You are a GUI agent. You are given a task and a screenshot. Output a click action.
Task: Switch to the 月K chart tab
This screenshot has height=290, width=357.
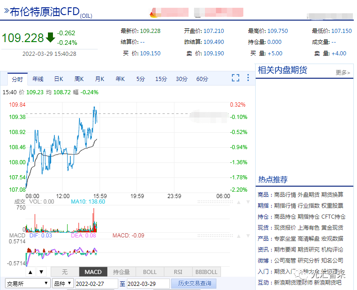click(100, 79)
